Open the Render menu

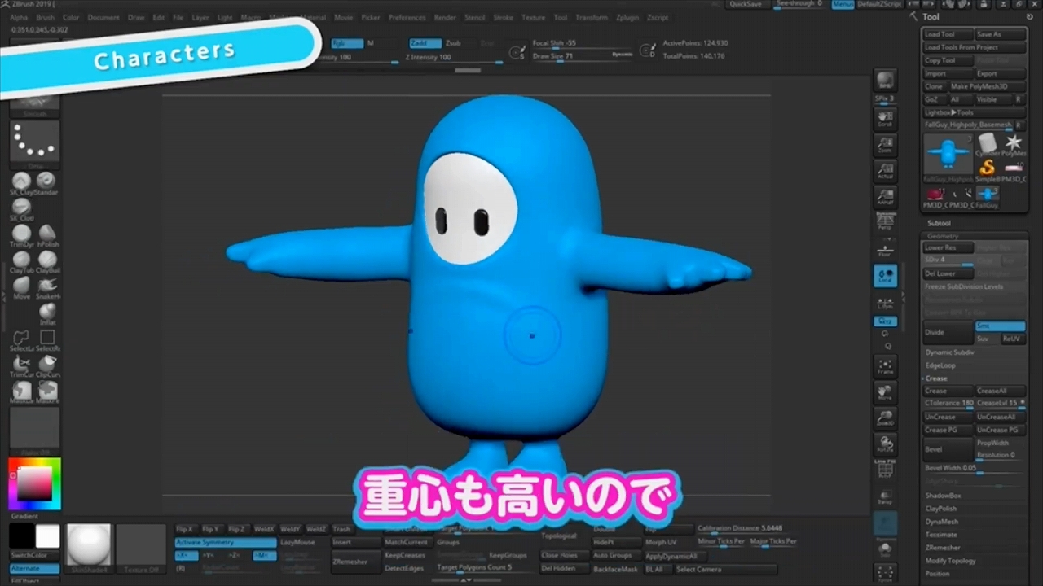(x=445, y=17)
